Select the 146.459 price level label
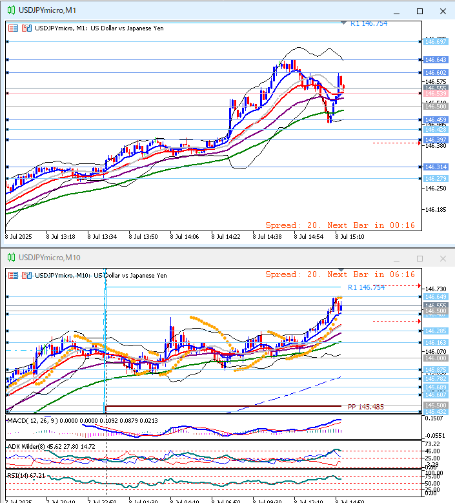The height and width of the screenshot is (503, 455). 436,119
